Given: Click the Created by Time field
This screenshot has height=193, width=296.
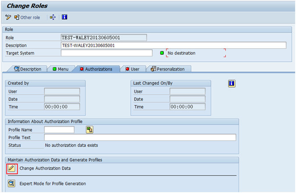Looking at the screenshot, I should [x=62, y=107].
